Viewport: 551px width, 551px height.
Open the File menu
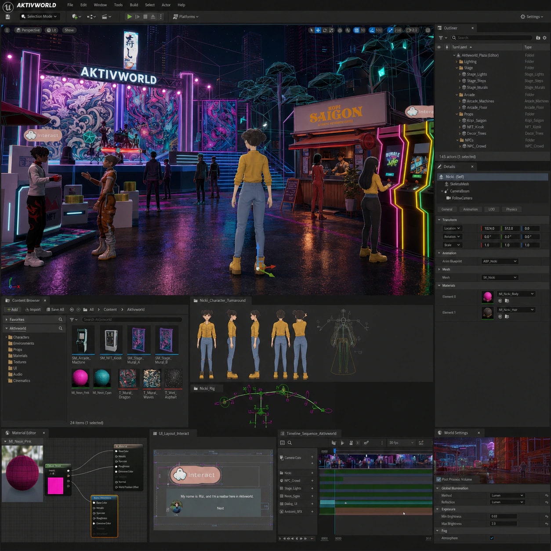click(70, 5)
